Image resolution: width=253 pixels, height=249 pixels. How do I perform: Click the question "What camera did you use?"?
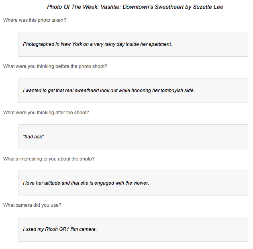pyautogui.click(x=32, y=205)
